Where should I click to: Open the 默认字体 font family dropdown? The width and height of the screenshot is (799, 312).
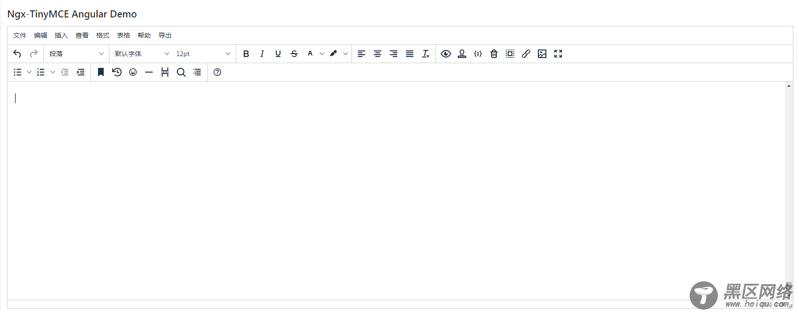(x=142, y=54)
